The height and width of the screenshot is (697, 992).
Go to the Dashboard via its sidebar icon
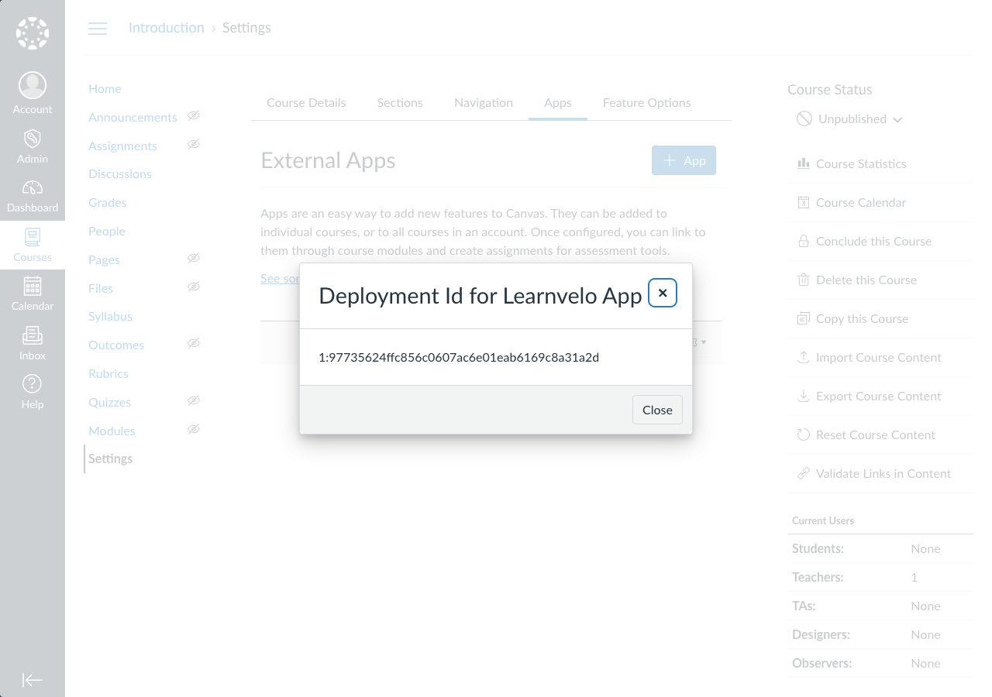33,188
